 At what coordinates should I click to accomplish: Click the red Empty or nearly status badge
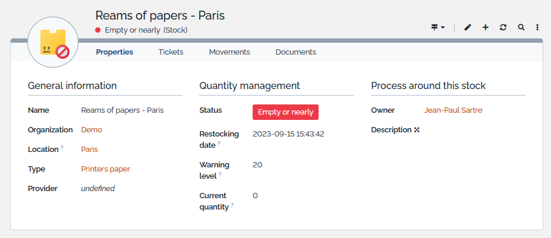click(x=285, y=112)
